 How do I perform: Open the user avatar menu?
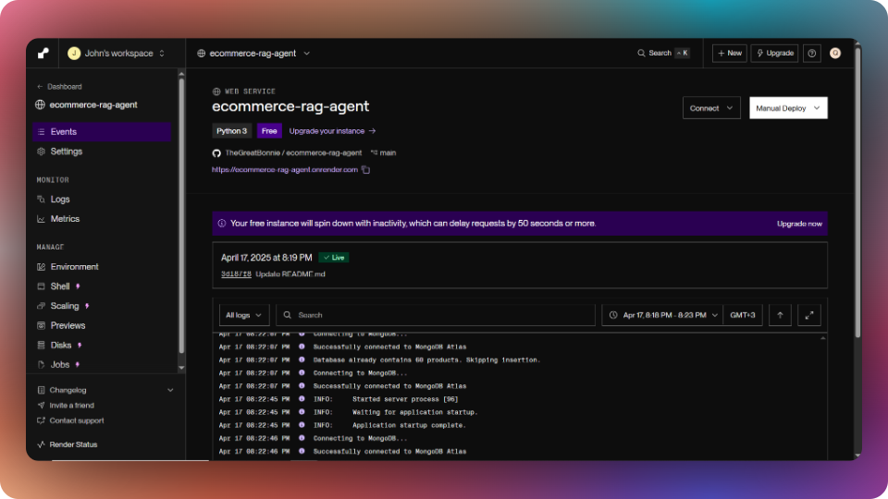click(x=834, y=54)
